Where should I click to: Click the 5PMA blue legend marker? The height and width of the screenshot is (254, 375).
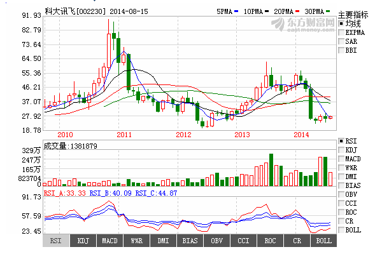(x=236, y=11)
